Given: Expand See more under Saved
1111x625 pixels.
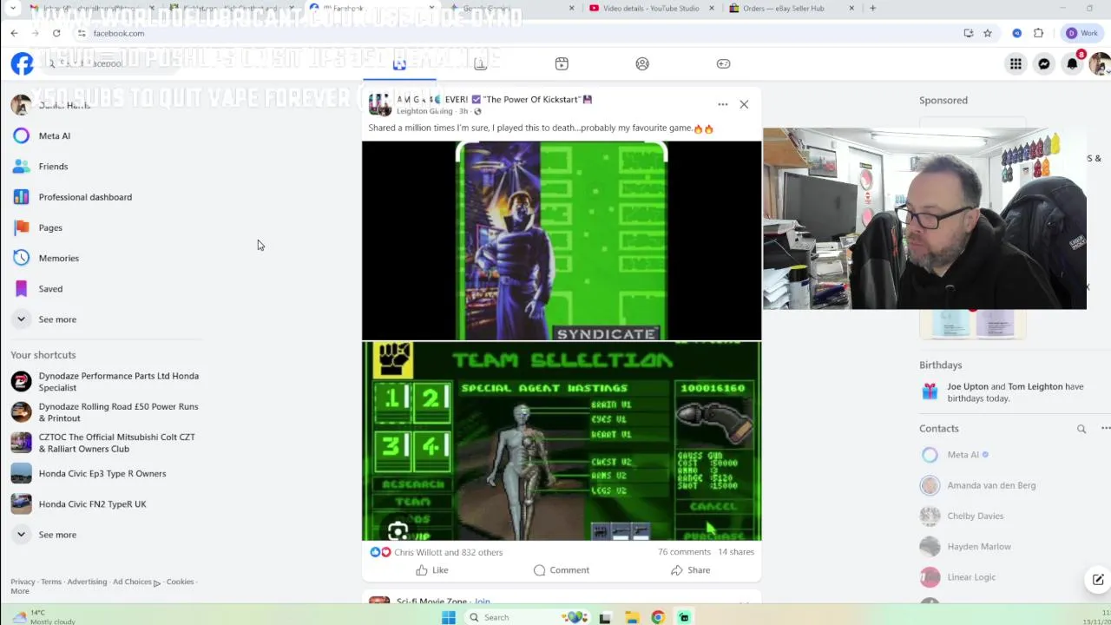Looking at the screenshot, I should [57, 319].
